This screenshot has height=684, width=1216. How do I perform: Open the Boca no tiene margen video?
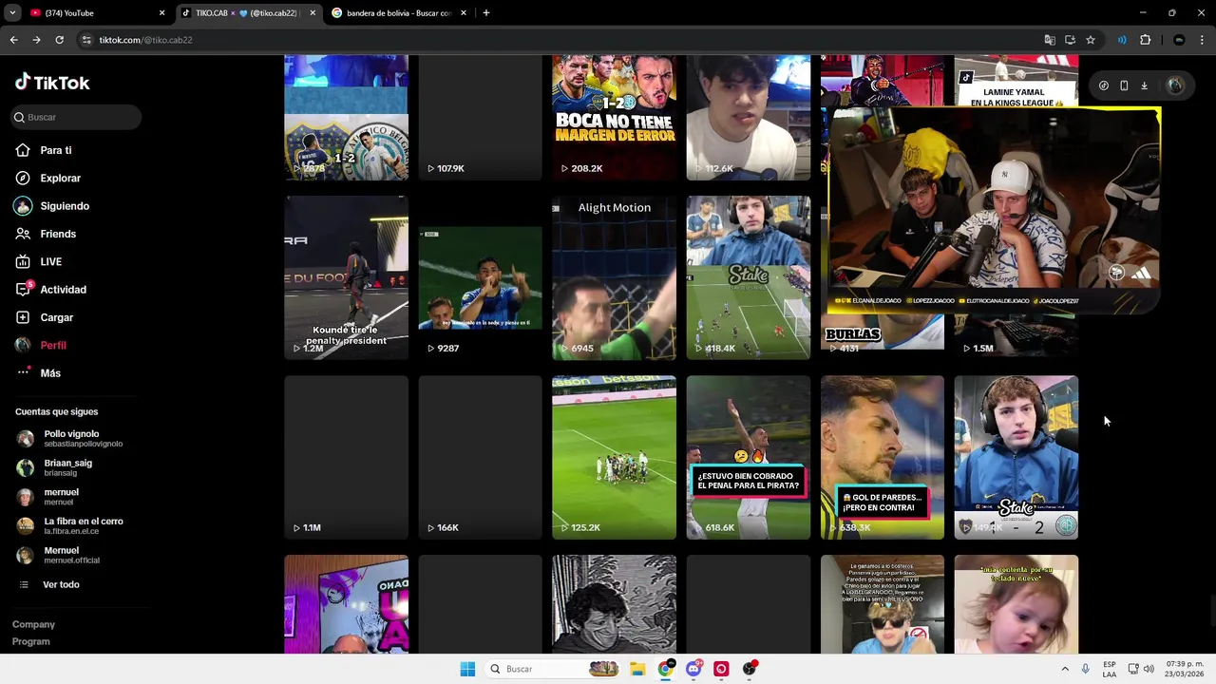(x=614, y=118)
